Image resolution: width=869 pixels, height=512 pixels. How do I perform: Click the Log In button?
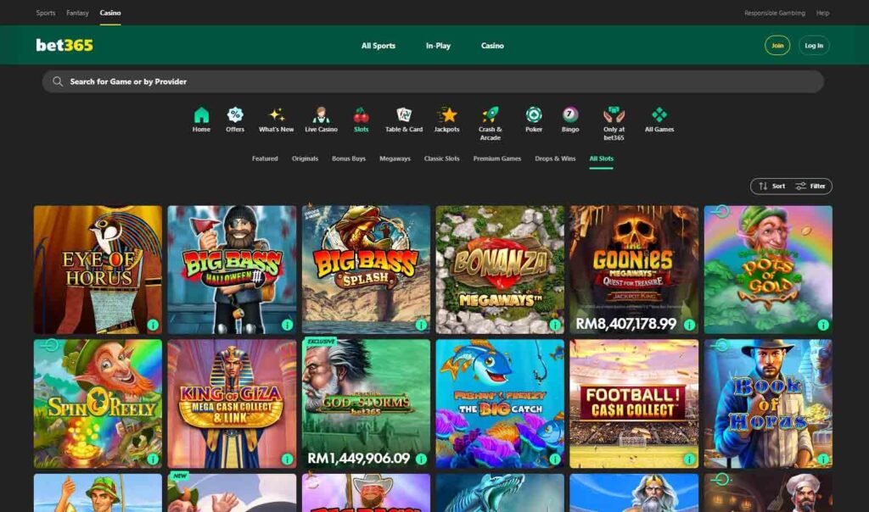(x=814, y=46)
